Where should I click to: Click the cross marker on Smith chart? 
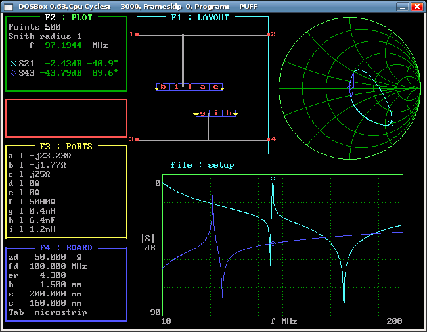[x=390, y=123]
